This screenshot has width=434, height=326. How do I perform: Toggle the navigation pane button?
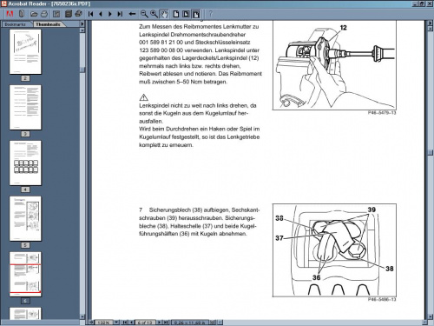56,14
